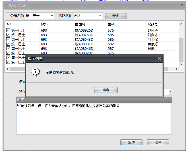The width and height of the screenshot is (188, 151).
Task: Close the 下发调度信息 window
Action: pos(182,5)
